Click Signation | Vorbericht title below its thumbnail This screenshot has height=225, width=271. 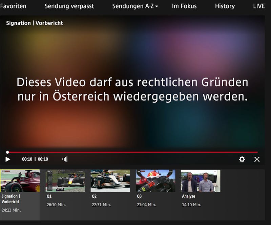11,199
